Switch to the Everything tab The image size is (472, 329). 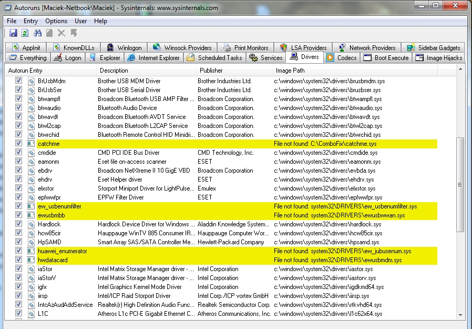click(28, 57)
